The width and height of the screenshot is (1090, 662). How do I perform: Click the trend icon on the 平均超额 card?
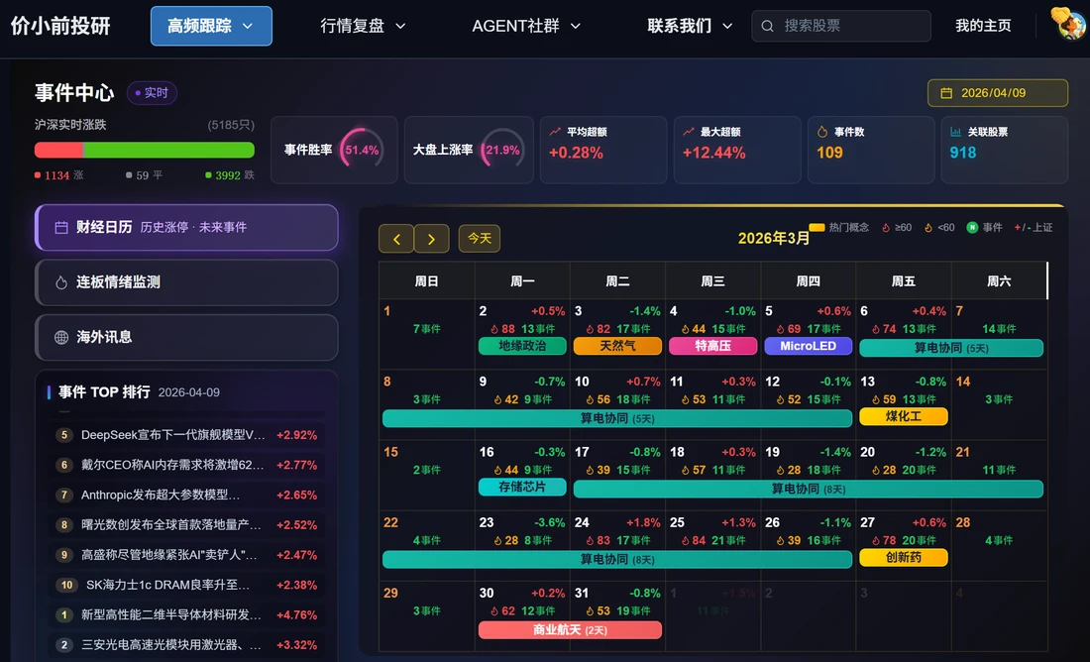coord(555,131)
